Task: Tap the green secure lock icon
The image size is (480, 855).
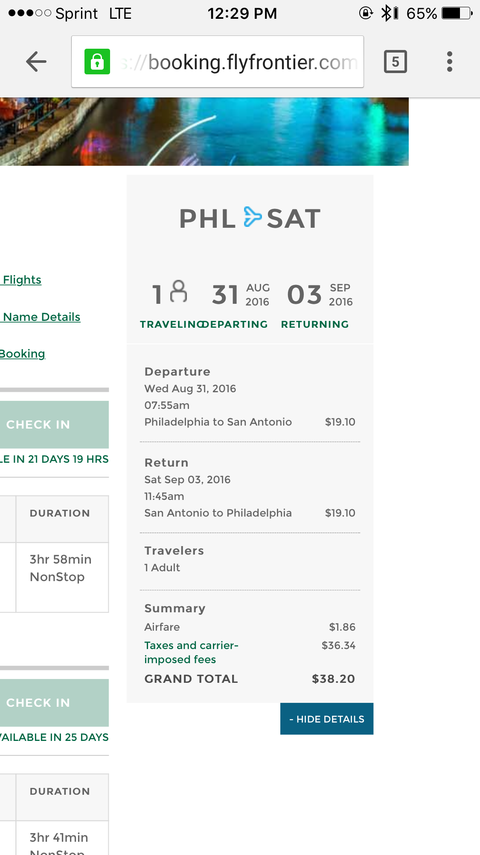Action: [x=97, y=62]
